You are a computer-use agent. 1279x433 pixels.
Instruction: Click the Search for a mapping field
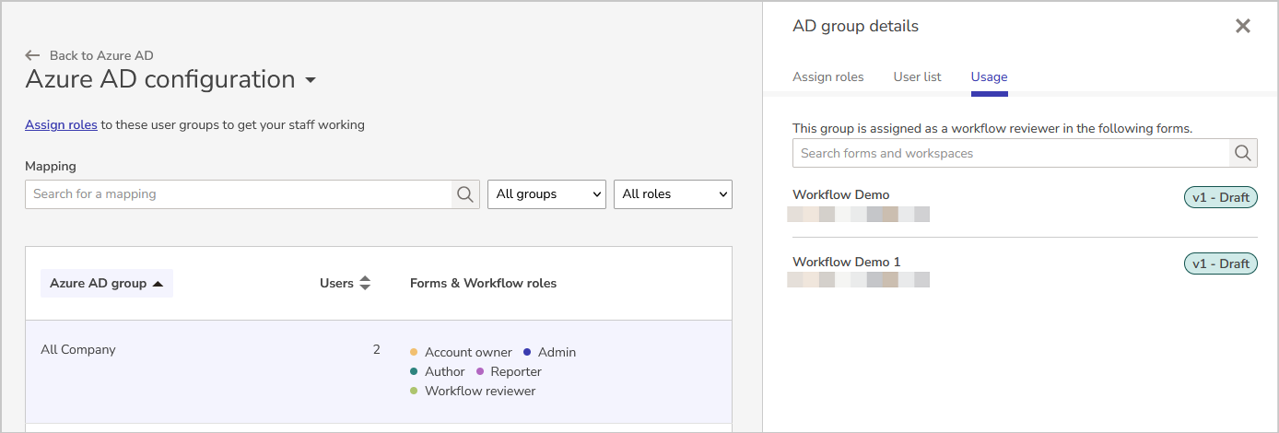(x=239, y=194)
